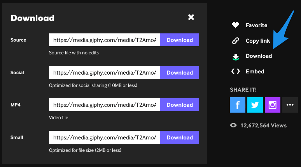Click the Download arrow icon in sidebar
The width and height of the screenshot is (301, 167).
(x=236, y=57)
